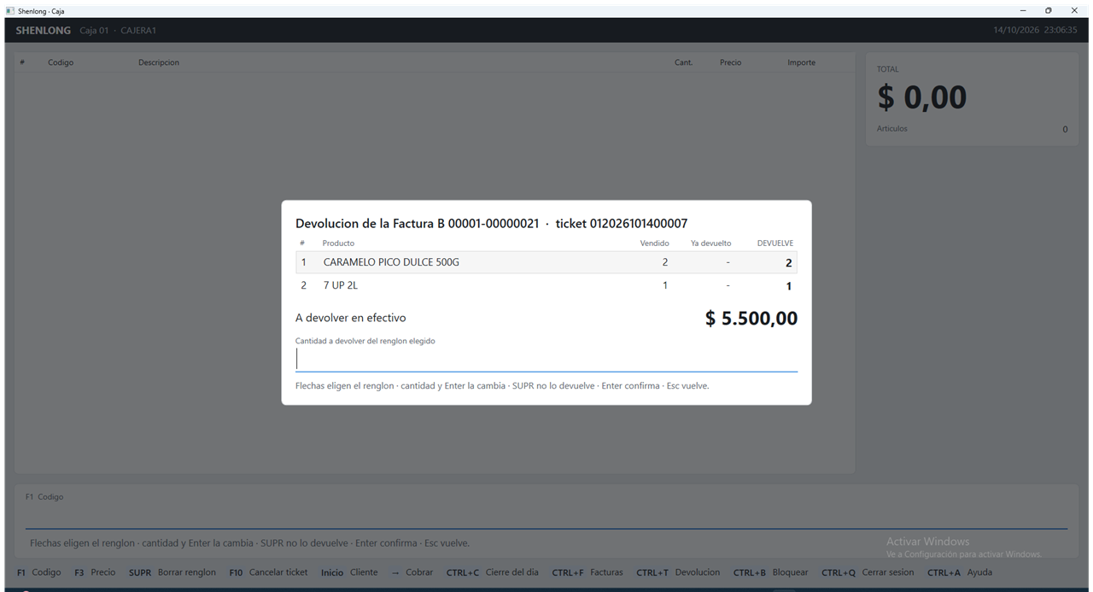Click the DEVUELVE value for CARAMELO PICO DULCE
The image size is (1093, 592).
pos(789,263)
